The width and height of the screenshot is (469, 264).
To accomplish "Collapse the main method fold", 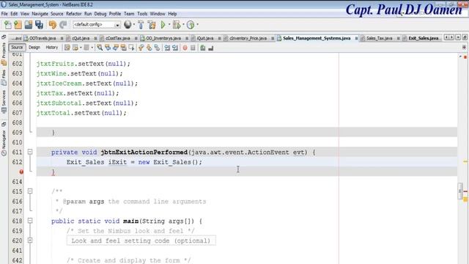I will tap(30, 221).
